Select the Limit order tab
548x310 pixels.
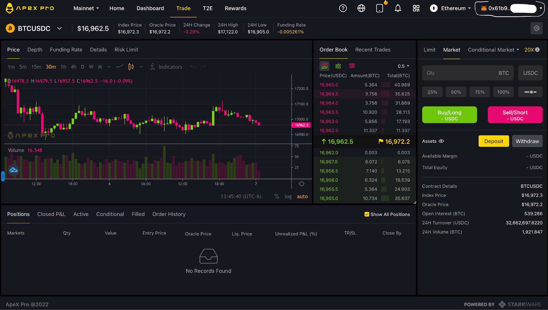[429, 50]
